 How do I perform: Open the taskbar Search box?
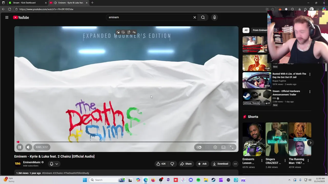click(108, 180)
